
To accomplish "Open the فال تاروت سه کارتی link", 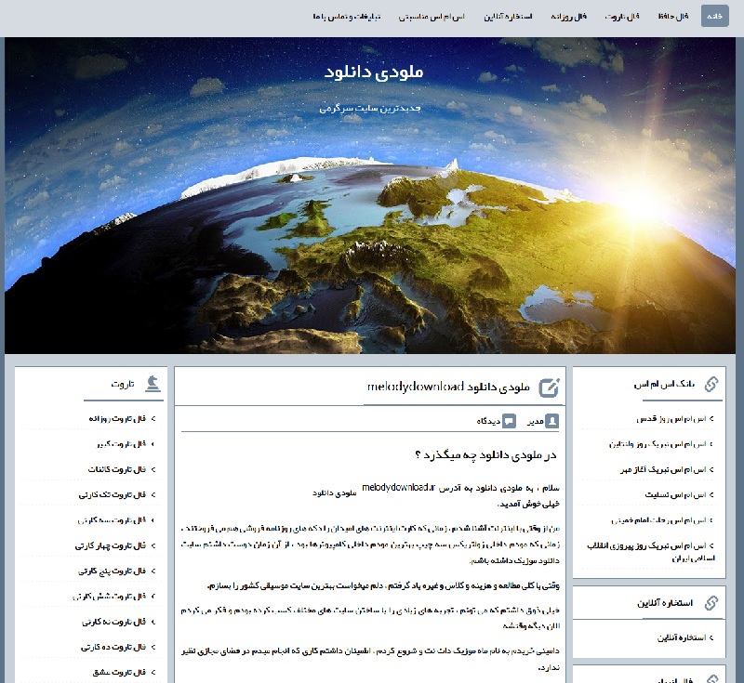I will pos(112,520).
